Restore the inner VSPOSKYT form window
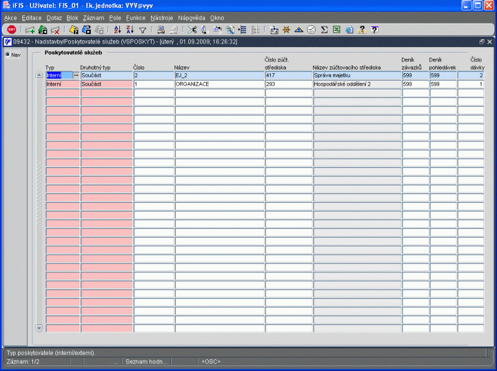 point(482,42)
